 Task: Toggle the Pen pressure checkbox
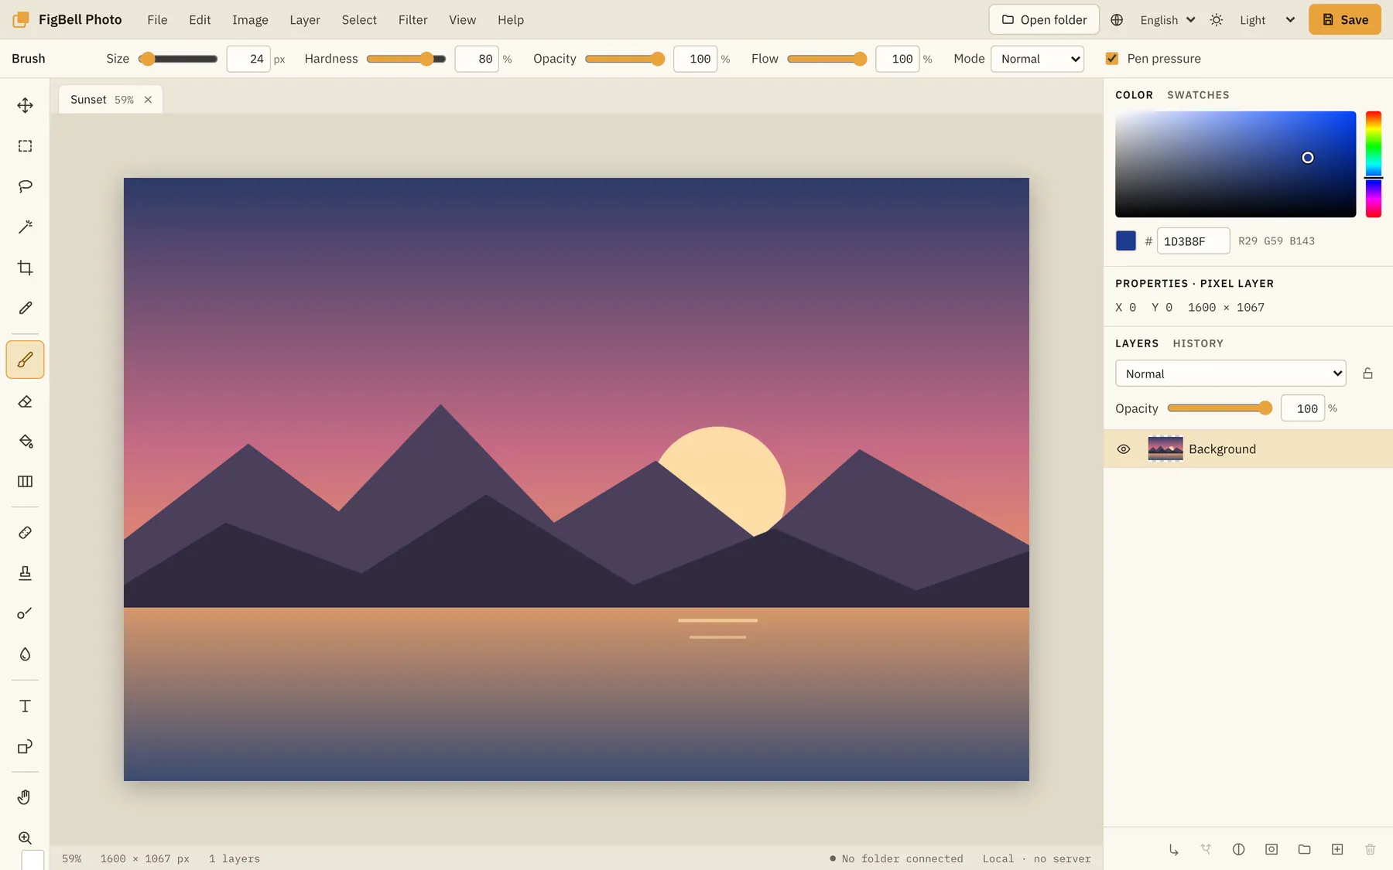pos(1112,59)
